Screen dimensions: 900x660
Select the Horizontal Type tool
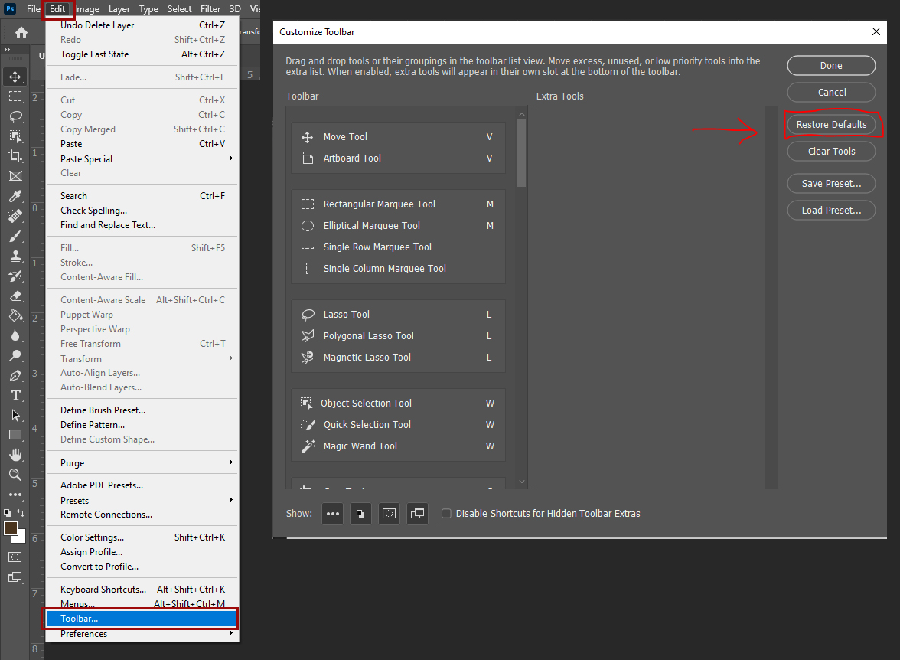[x=15, y=395]
